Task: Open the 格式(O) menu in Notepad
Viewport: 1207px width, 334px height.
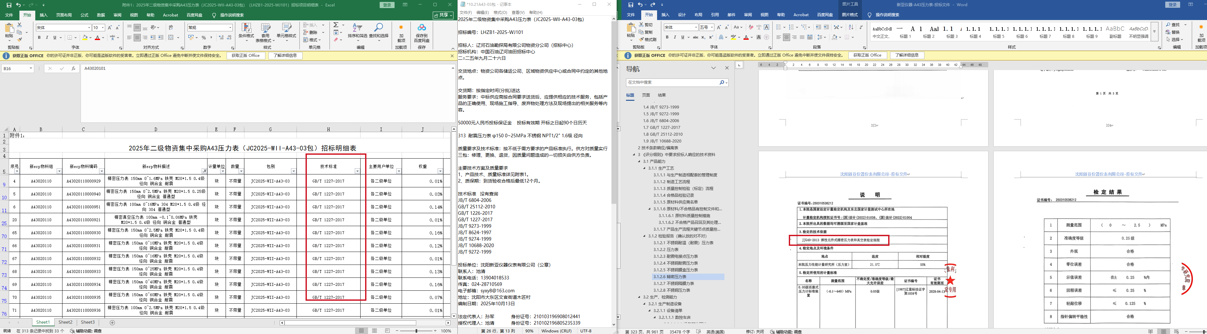Action: pos(500,13)
